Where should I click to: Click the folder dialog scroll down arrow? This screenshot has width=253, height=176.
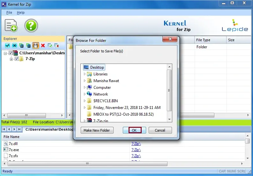[169, 119]
